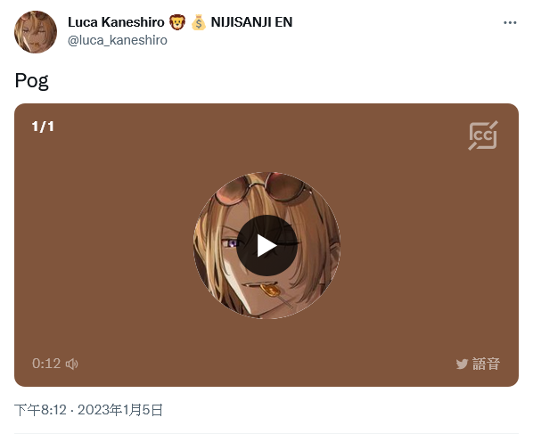Open the three-dot more options menu

coord(510,23)
